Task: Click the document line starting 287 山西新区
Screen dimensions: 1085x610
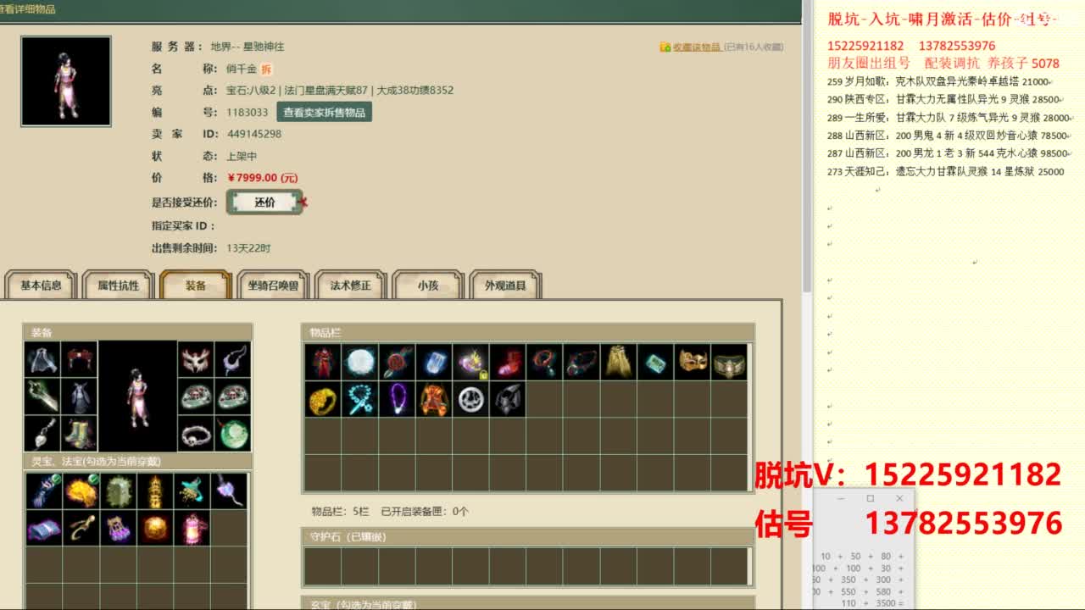Action: click(x=949, y=153)
